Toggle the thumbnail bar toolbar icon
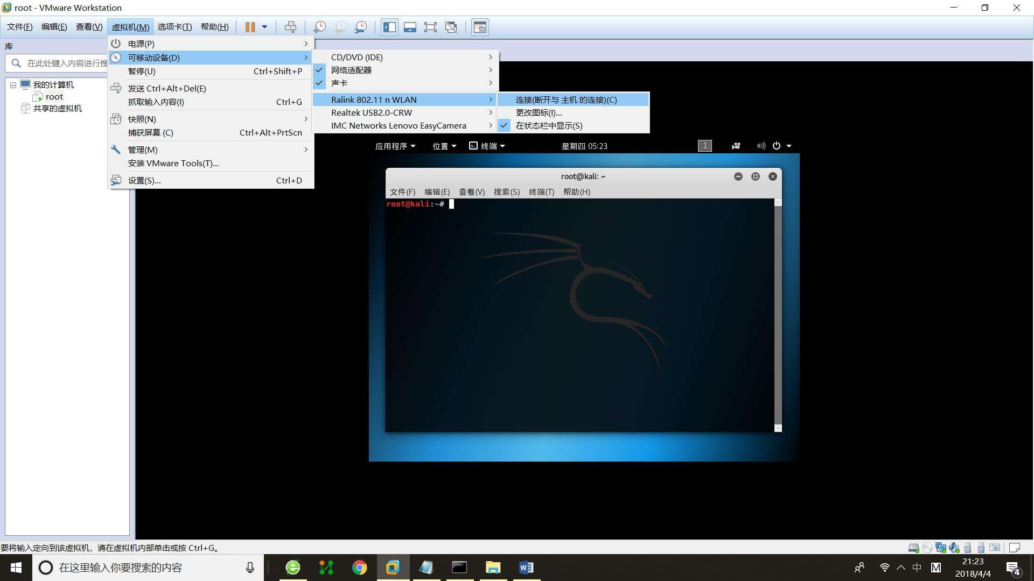 pos(410,27)
